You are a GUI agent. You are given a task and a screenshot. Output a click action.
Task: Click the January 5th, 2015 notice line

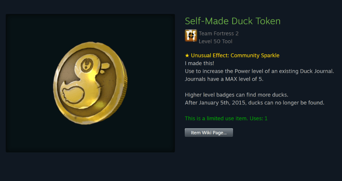(255, 103)
